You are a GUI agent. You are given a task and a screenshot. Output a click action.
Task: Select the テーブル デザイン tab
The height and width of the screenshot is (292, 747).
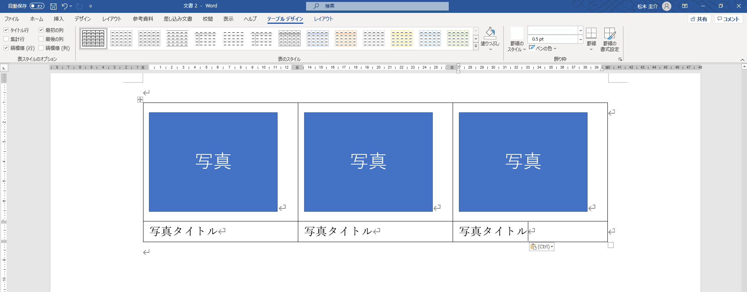(x=285, y=19)
